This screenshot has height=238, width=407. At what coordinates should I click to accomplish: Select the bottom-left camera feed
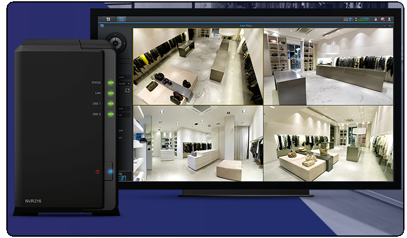click(198, 144)
